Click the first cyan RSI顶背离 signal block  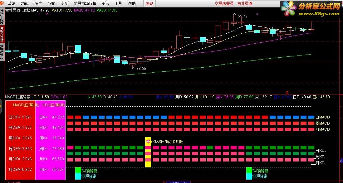tap(78, 176)
